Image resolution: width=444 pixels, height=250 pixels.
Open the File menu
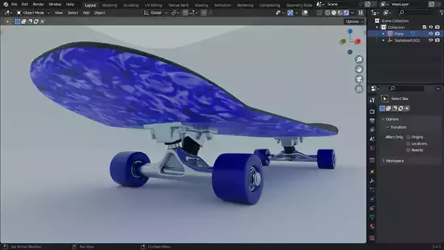14,5
